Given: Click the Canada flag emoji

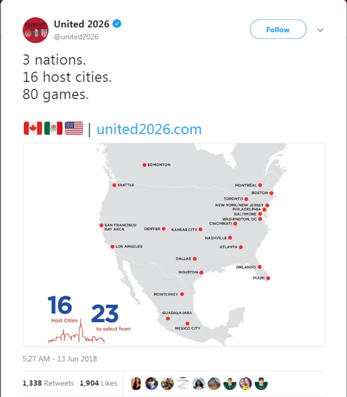Looking at the screenshot, I should coord(32,128).
